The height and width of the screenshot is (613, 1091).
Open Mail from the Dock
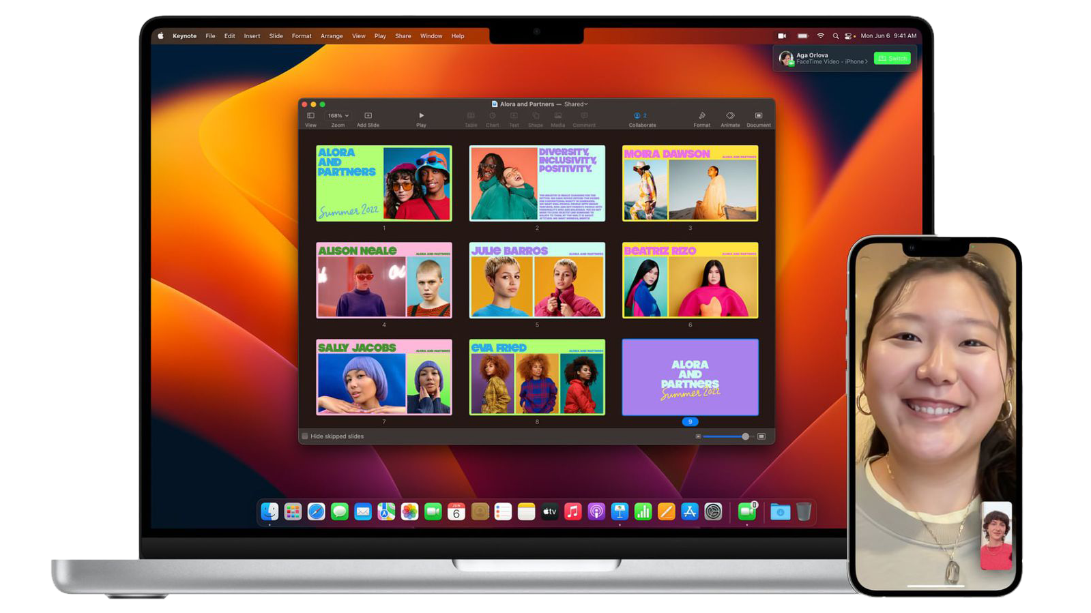(x=363, y=511)
